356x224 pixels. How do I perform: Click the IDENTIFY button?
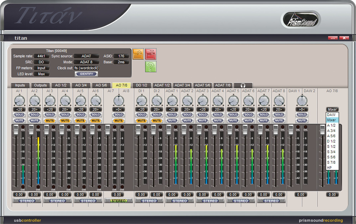click(86, 74)
